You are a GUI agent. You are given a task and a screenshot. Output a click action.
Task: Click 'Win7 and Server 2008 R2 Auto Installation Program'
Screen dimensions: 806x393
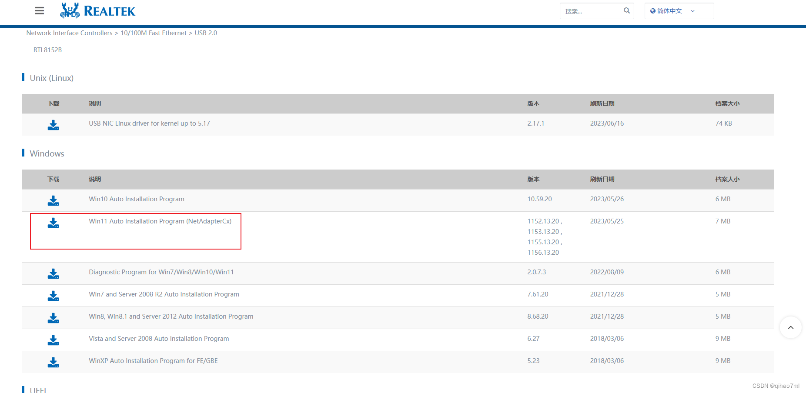164,294
